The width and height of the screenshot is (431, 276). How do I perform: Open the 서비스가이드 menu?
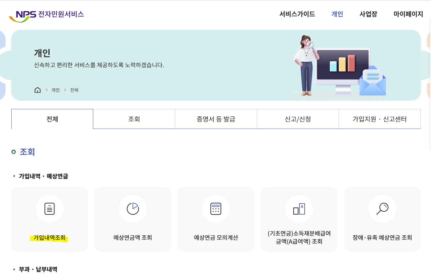(298, 14)
